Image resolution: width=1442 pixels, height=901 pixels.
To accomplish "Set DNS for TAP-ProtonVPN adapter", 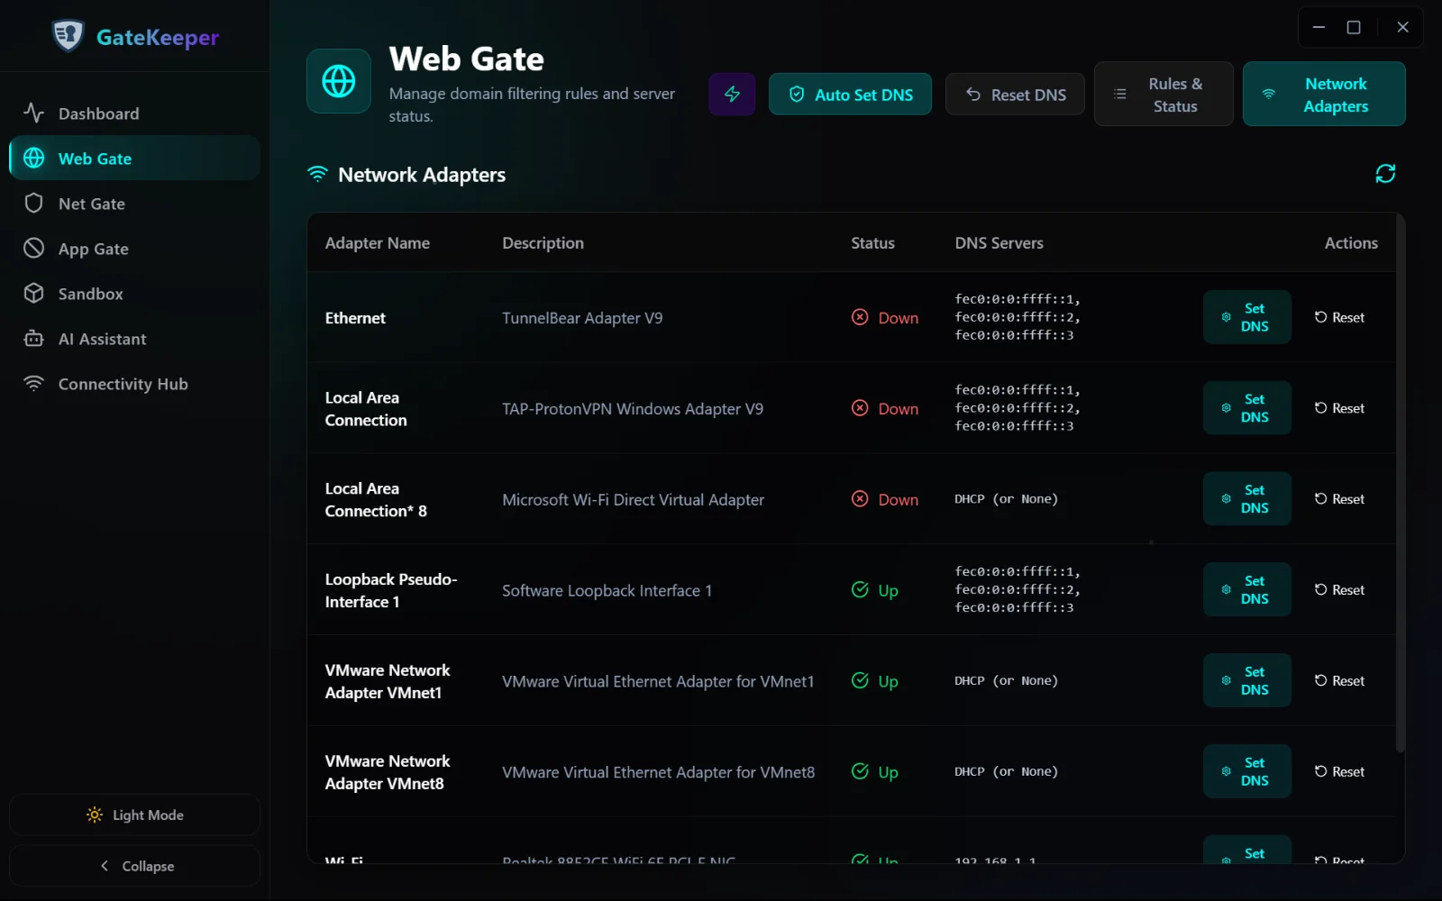I will coord(1247,408).
